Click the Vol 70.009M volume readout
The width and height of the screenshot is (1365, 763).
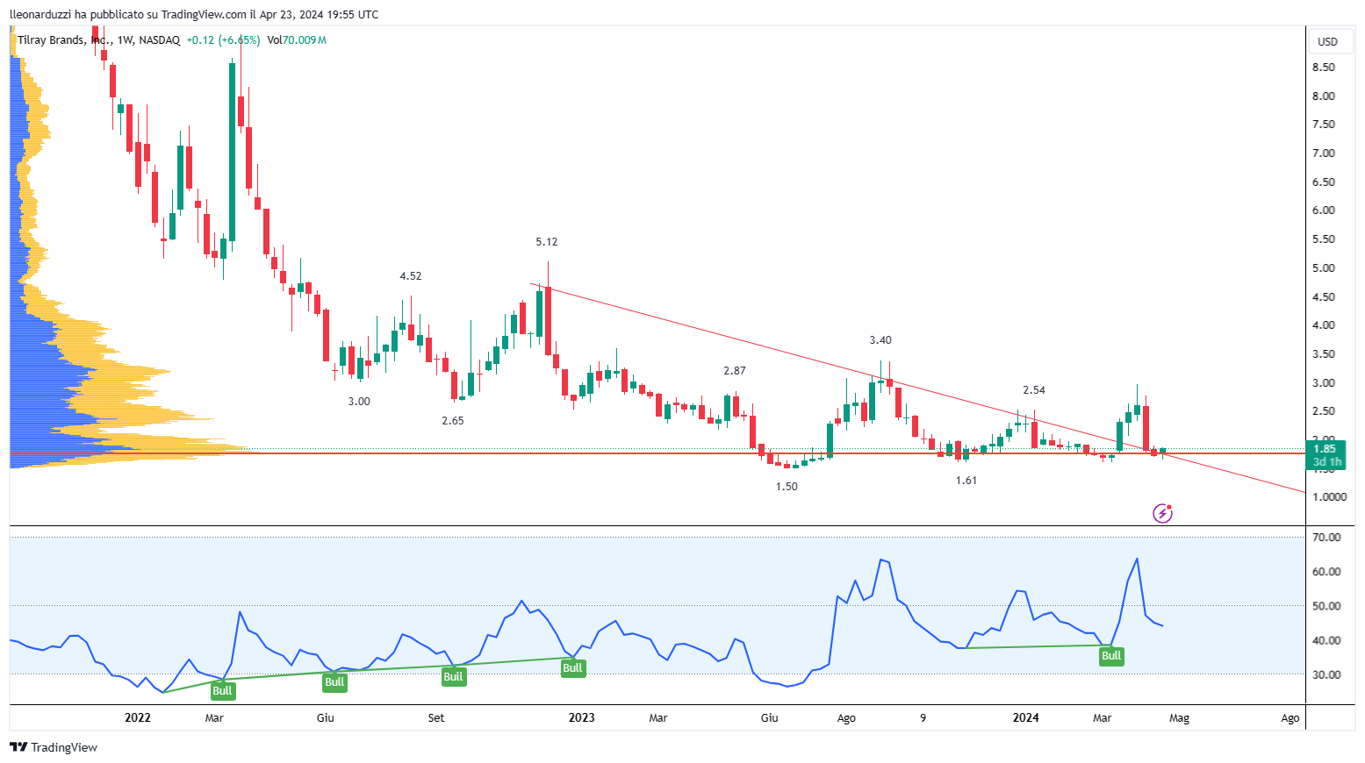297,40
